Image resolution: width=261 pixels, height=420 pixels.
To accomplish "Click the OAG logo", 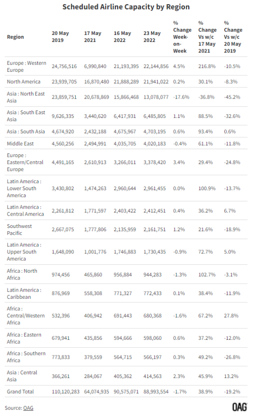I will tap(240, 407).
